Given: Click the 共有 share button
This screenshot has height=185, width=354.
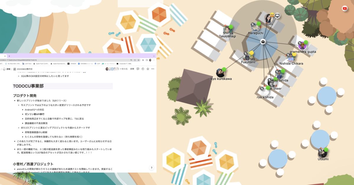Looking at the screenshot, I should click(x=132, y=69).
